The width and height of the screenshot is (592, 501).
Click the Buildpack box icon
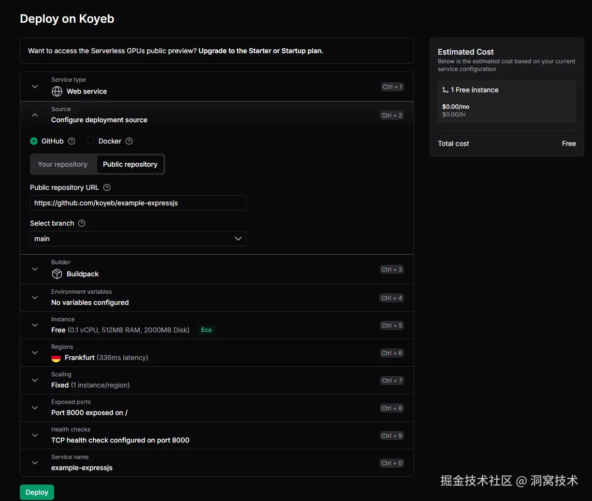[57, 274]
